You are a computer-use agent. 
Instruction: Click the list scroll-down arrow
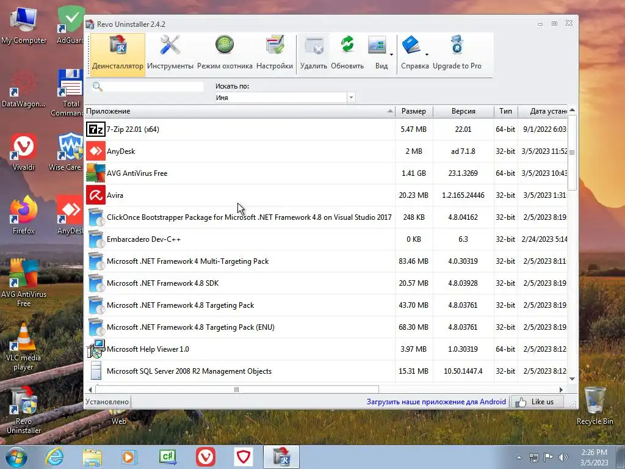point(572,379)
